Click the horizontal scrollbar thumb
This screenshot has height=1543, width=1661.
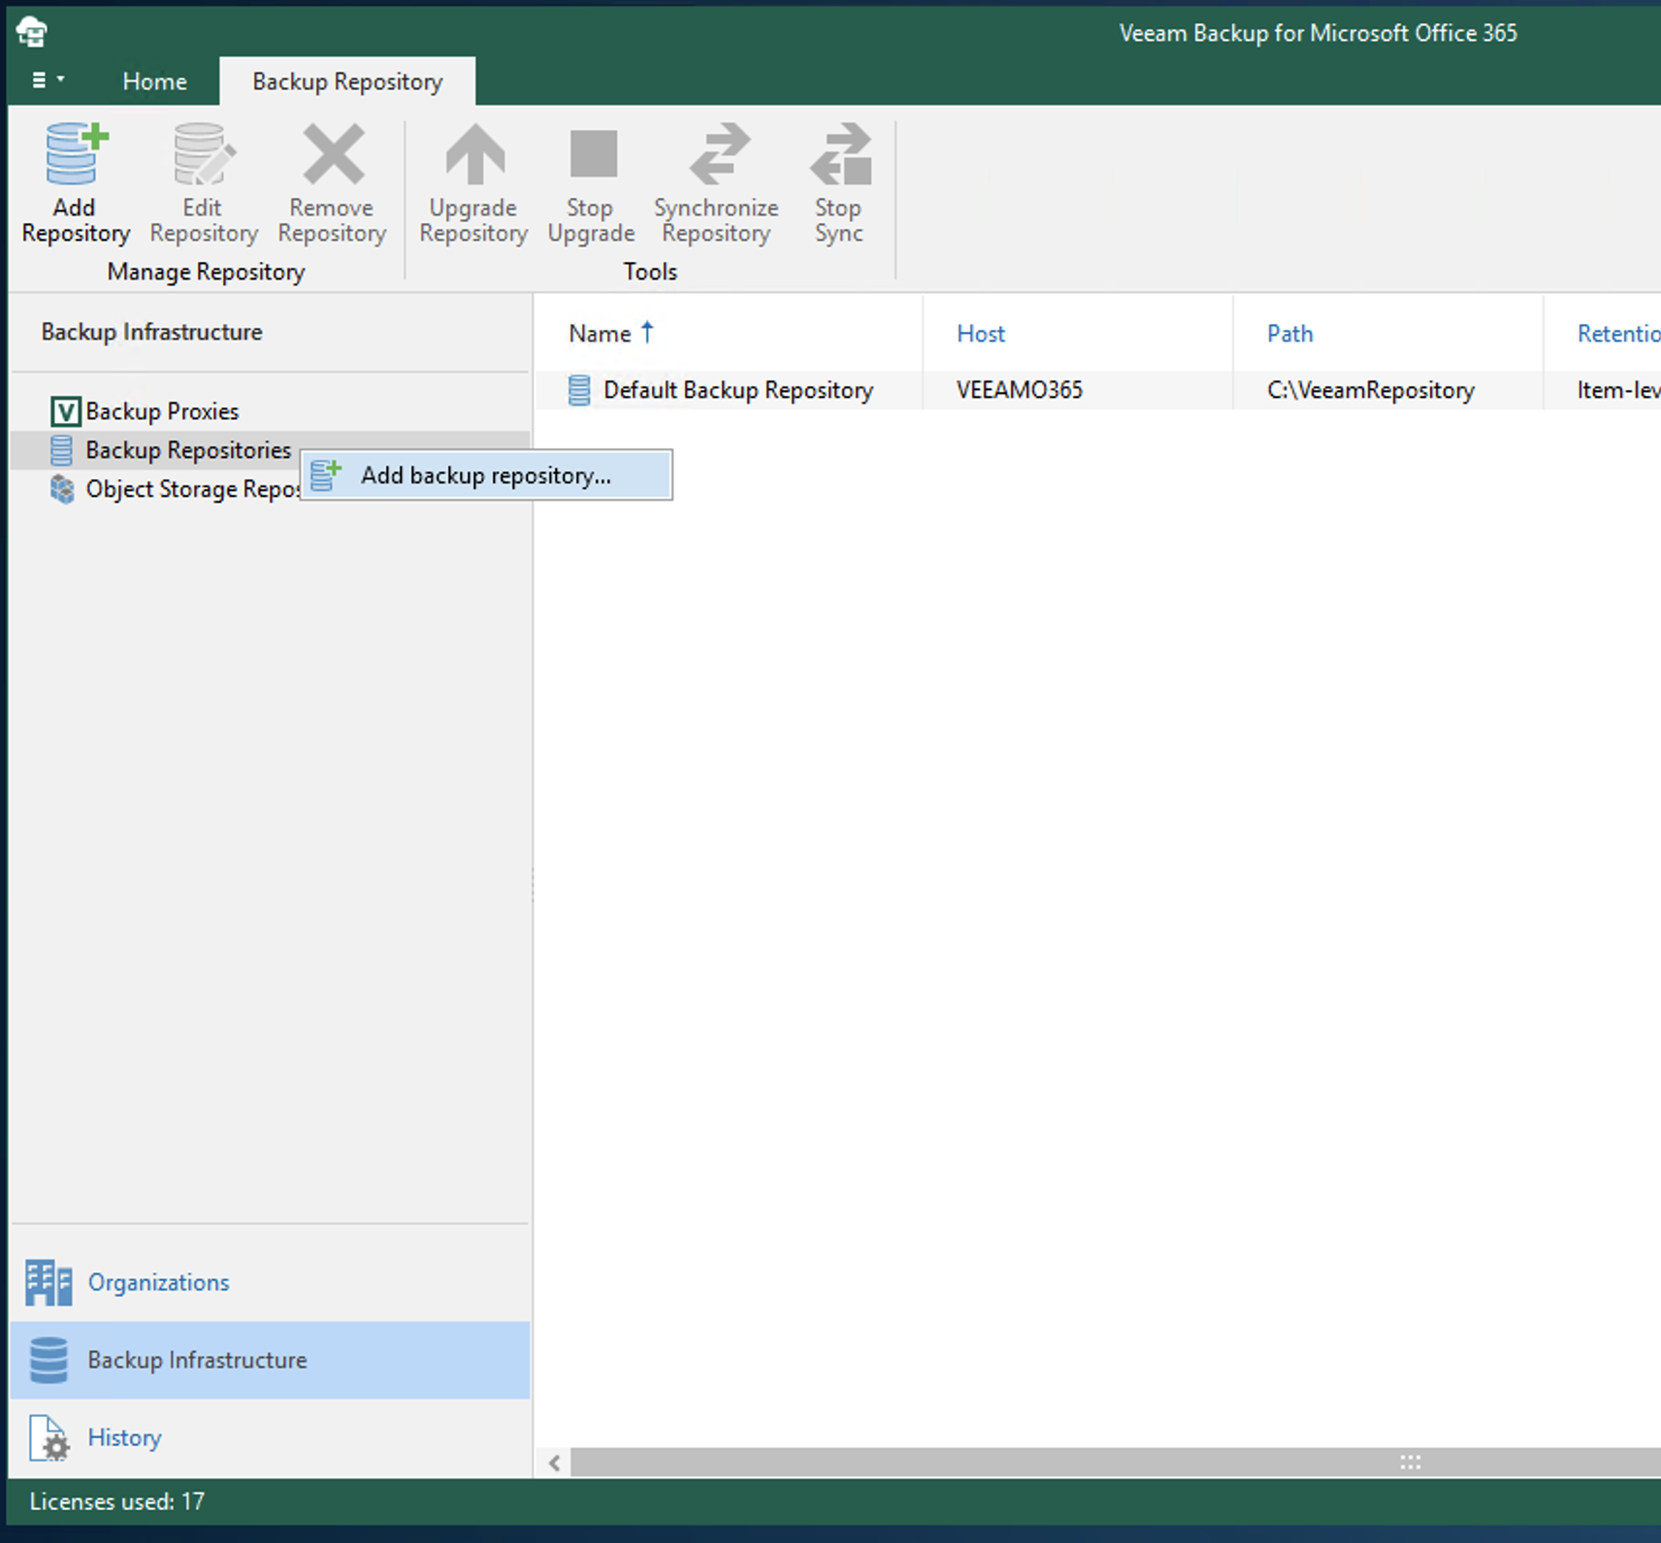(1116, 1462)
